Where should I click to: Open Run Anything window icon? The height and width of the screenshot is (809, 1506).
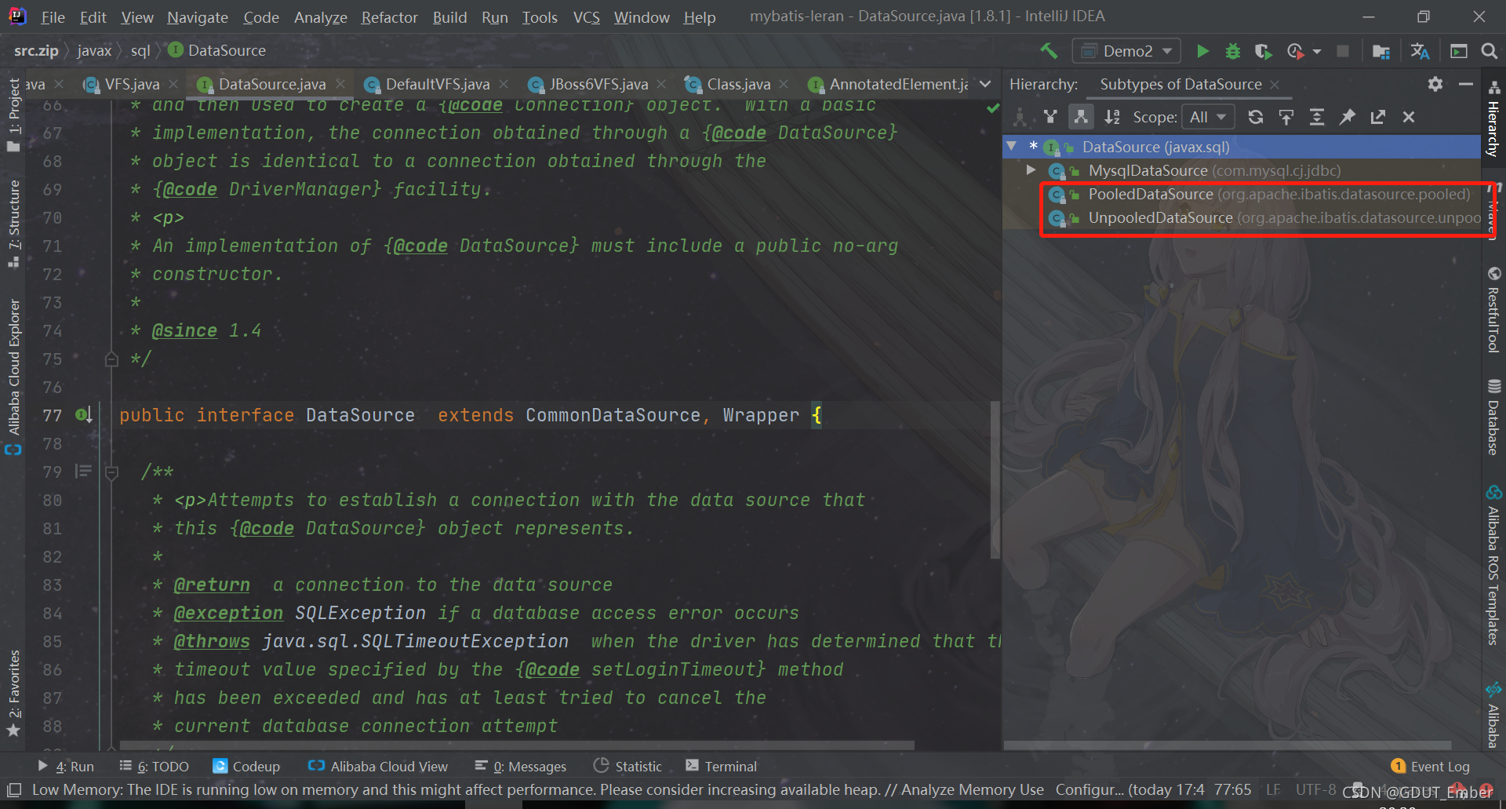[1459, 51]
